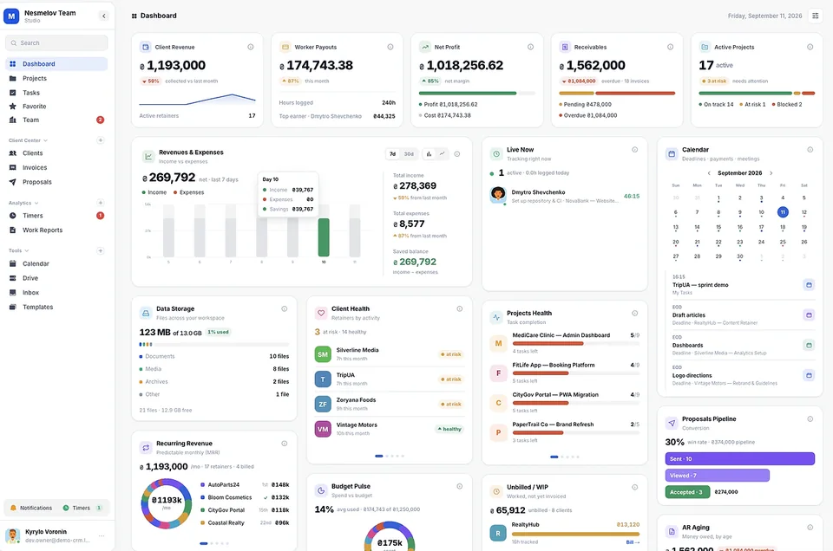Click the info icon on Recurring Revenue card

click(285, 444)
